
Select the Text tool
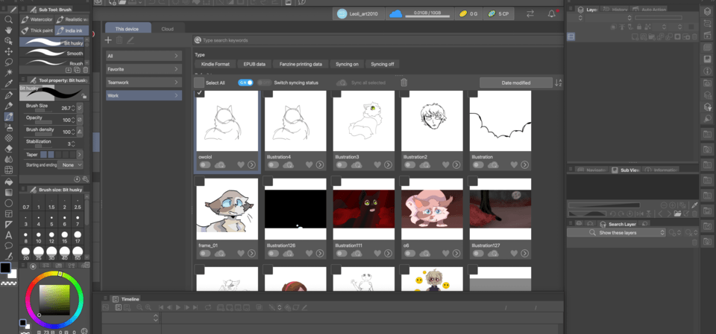tap(8, 235)
